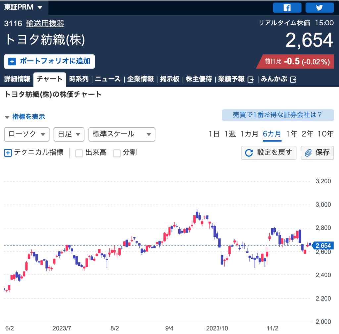Open みんかぶ via its external-link icon
The width and height of the screenshot is (339, 334).
pyautogui.click(x=292, y=79)
